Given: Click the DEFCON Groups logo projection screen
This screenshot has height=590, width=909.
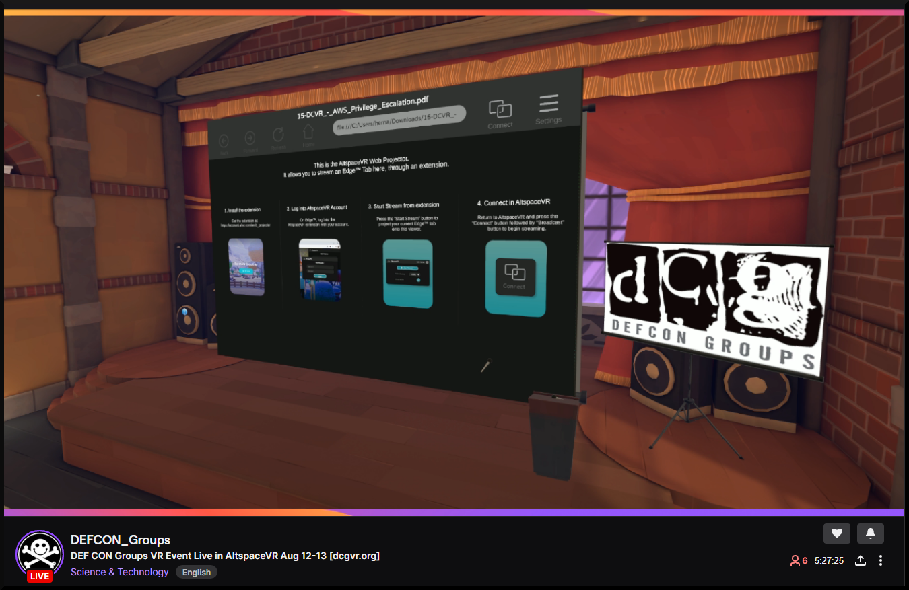Looking at the screenshot, I should coord(716,307).
